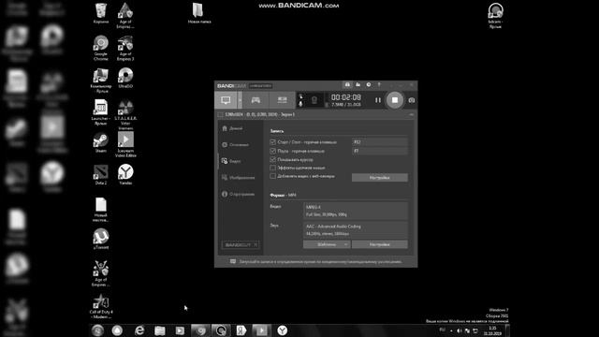
Task: Toggle Show mouse cursor checkbox
Action: [x=272, y=159]
